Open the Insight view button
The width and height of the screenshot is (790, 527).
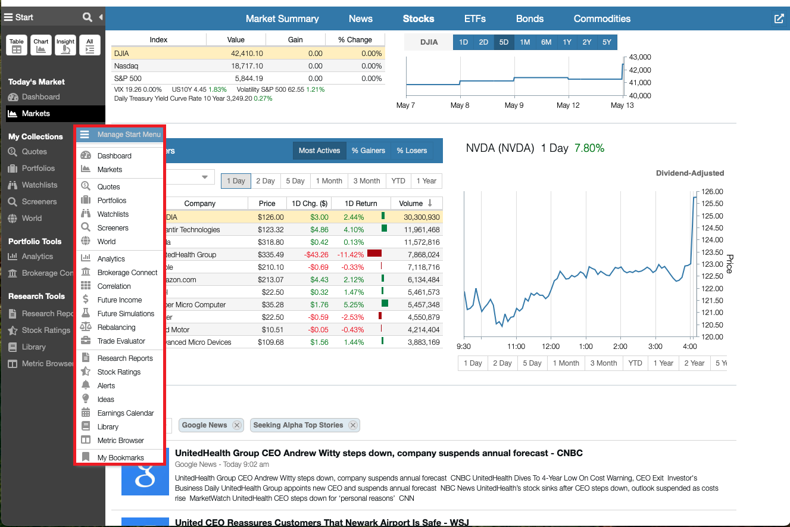(65, 45)
